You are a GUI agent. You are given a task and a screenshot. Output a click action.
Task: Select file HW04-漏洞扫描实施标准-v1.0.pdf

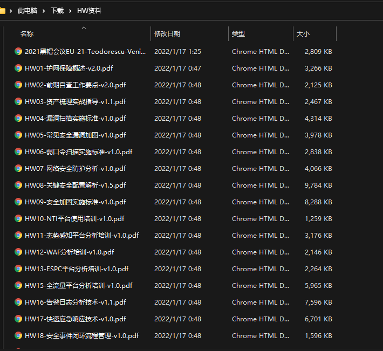click(x=76, y=119)
